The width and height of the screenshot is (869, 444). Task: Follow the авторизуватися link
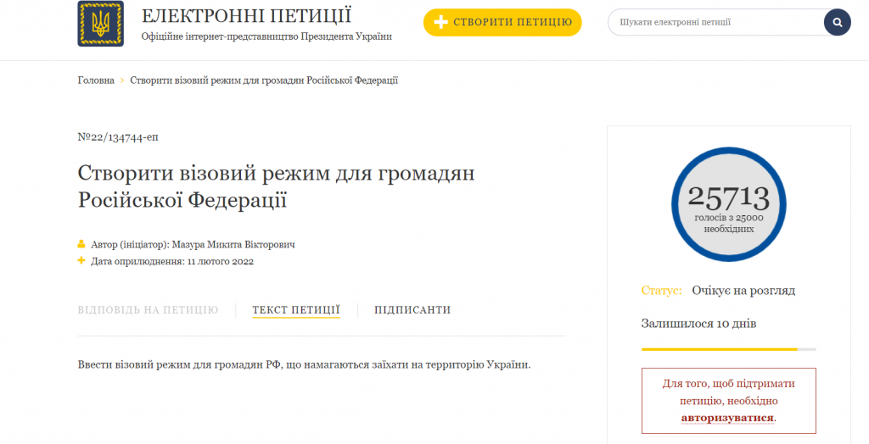tap(727, 418)
